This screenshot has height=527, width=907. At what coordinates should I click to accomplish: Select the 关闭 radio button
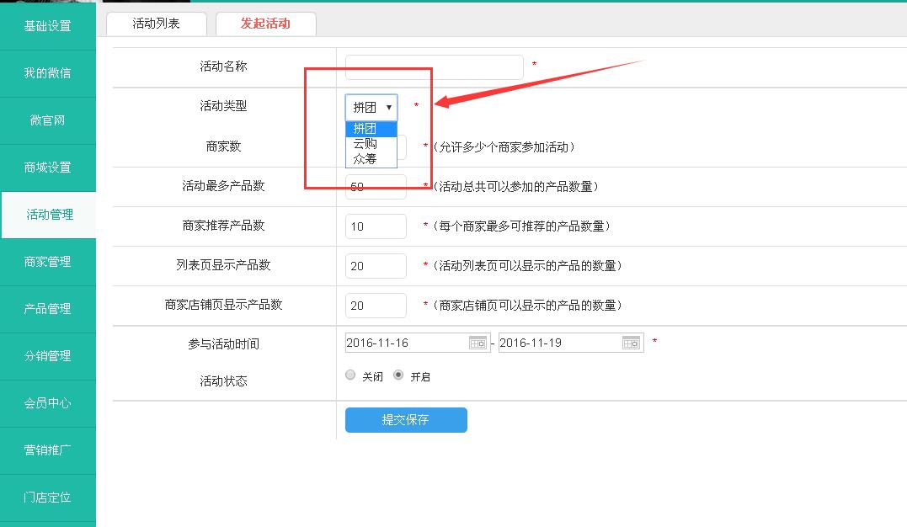click(350, 375)
